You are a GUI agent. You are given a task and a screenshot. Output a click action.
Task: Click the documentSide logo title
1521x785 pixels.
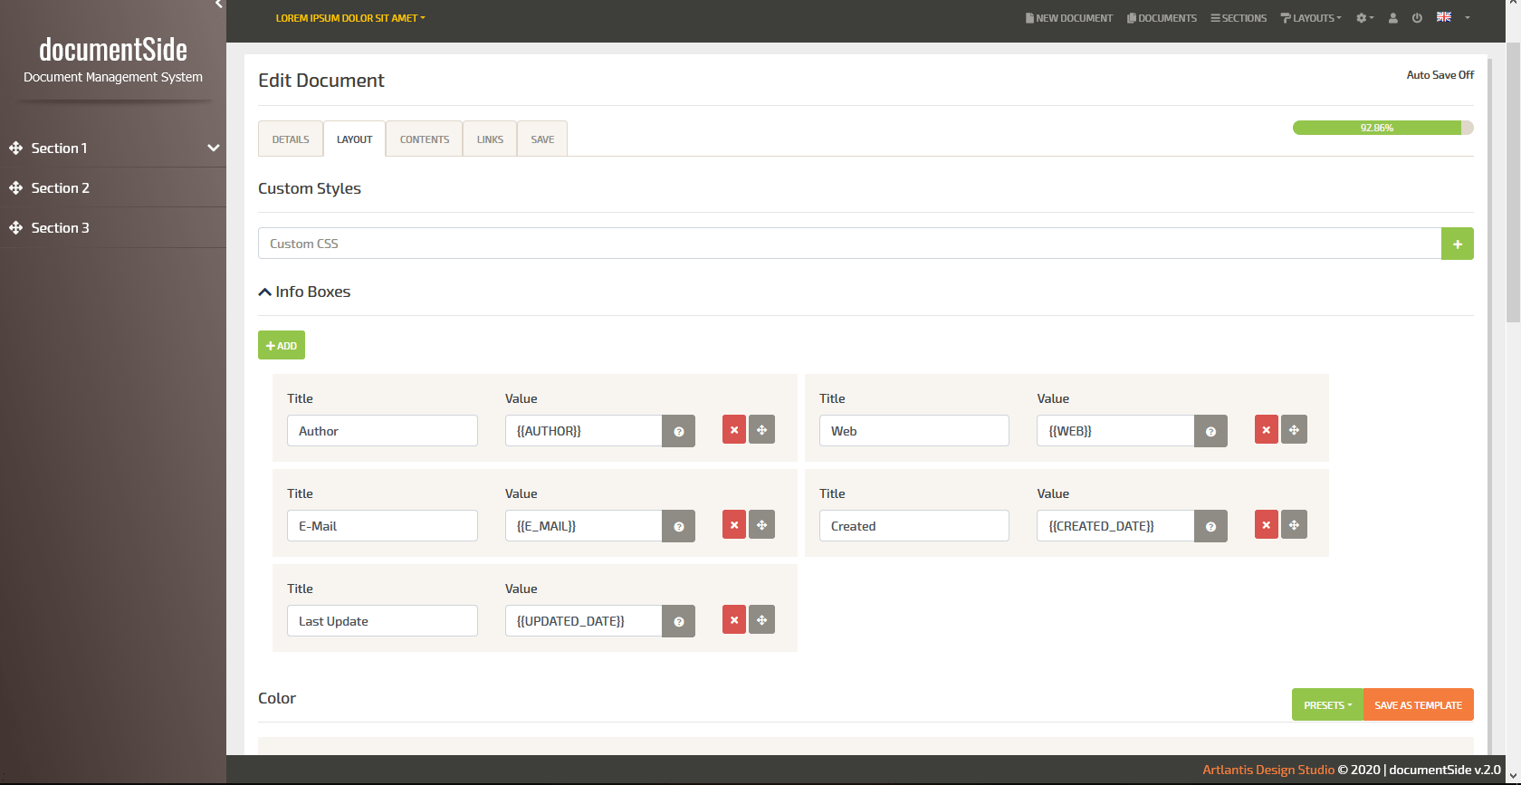pos(113,49)
